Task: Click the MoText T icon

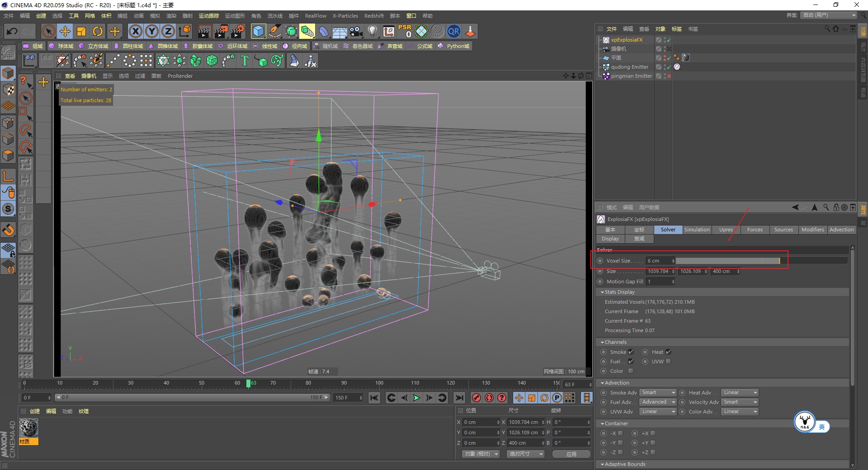Action: 245,61
